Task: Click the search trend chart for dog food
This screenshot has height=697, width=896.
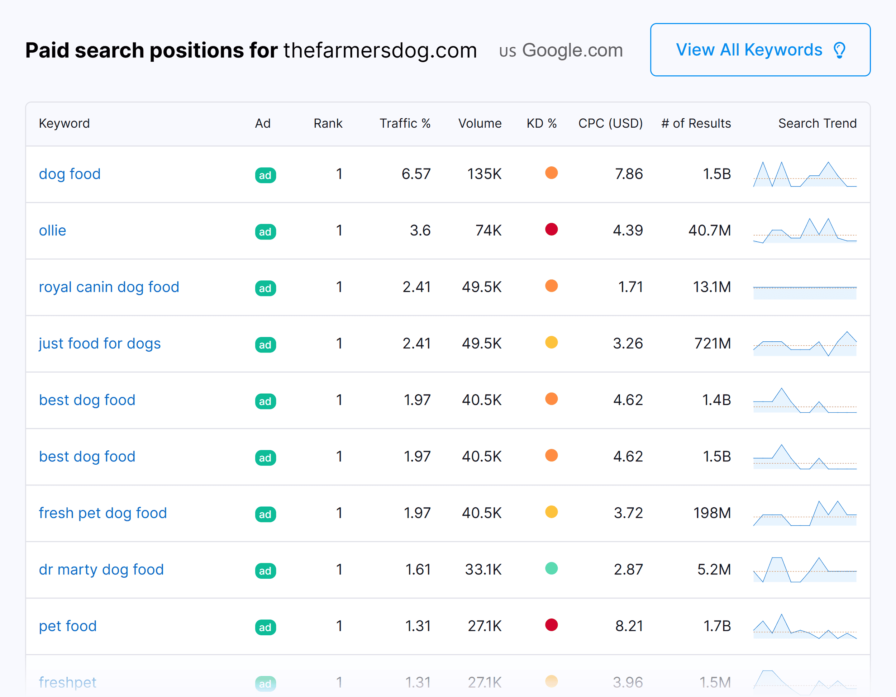Action: point(805,175)
